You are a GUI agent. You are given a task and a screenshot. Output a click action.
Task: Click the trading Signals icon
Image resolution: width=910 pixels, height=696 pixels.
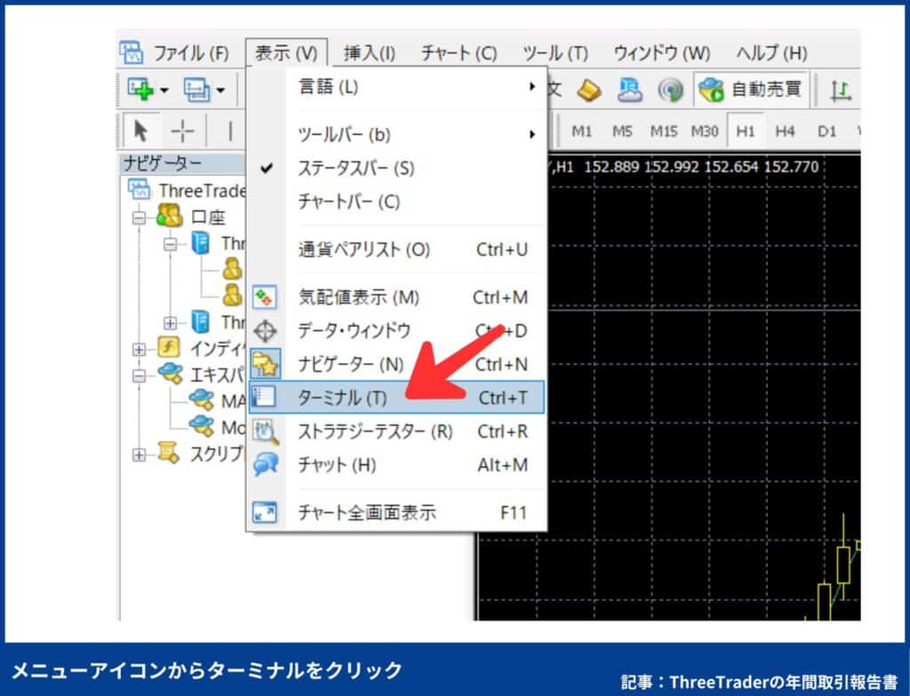pos(671,91)
